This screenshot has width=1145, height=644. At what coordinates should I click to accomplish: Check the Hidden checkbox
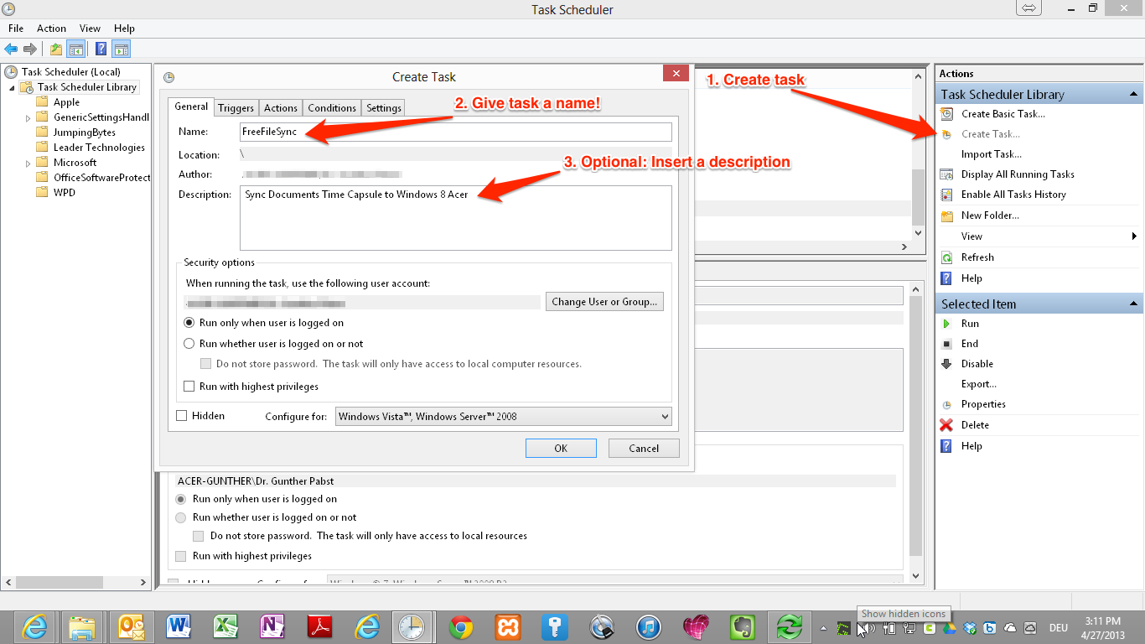pyautogui.click(x=182, y=416)
